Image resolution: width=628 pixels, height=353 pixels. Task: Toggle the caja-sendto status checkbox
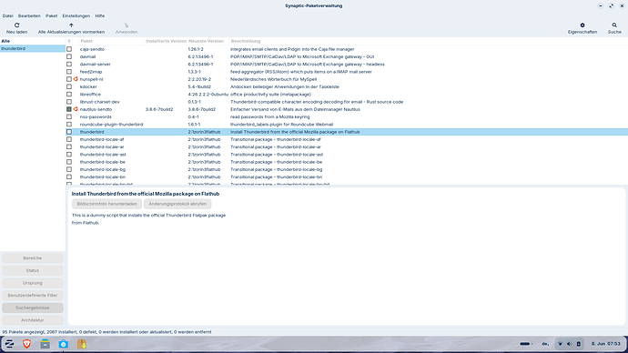pos(69,49)
